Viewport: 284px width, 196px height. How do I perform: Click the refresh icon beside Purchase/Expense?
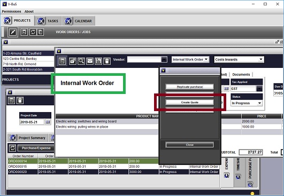coord(12,148)
